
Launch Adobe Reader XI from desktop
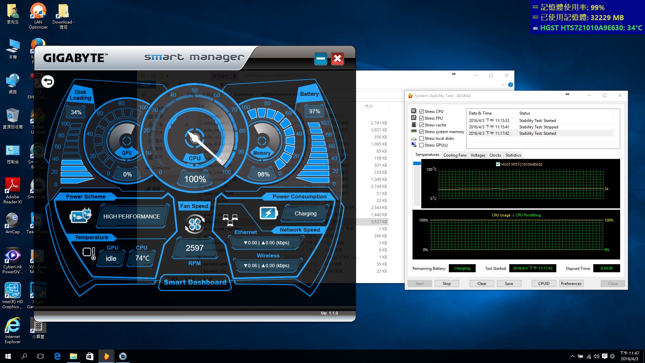(13, 191)
